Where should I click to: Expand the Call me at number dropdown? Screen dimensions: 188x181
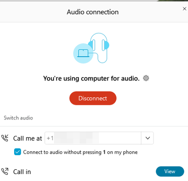(148, 138)
